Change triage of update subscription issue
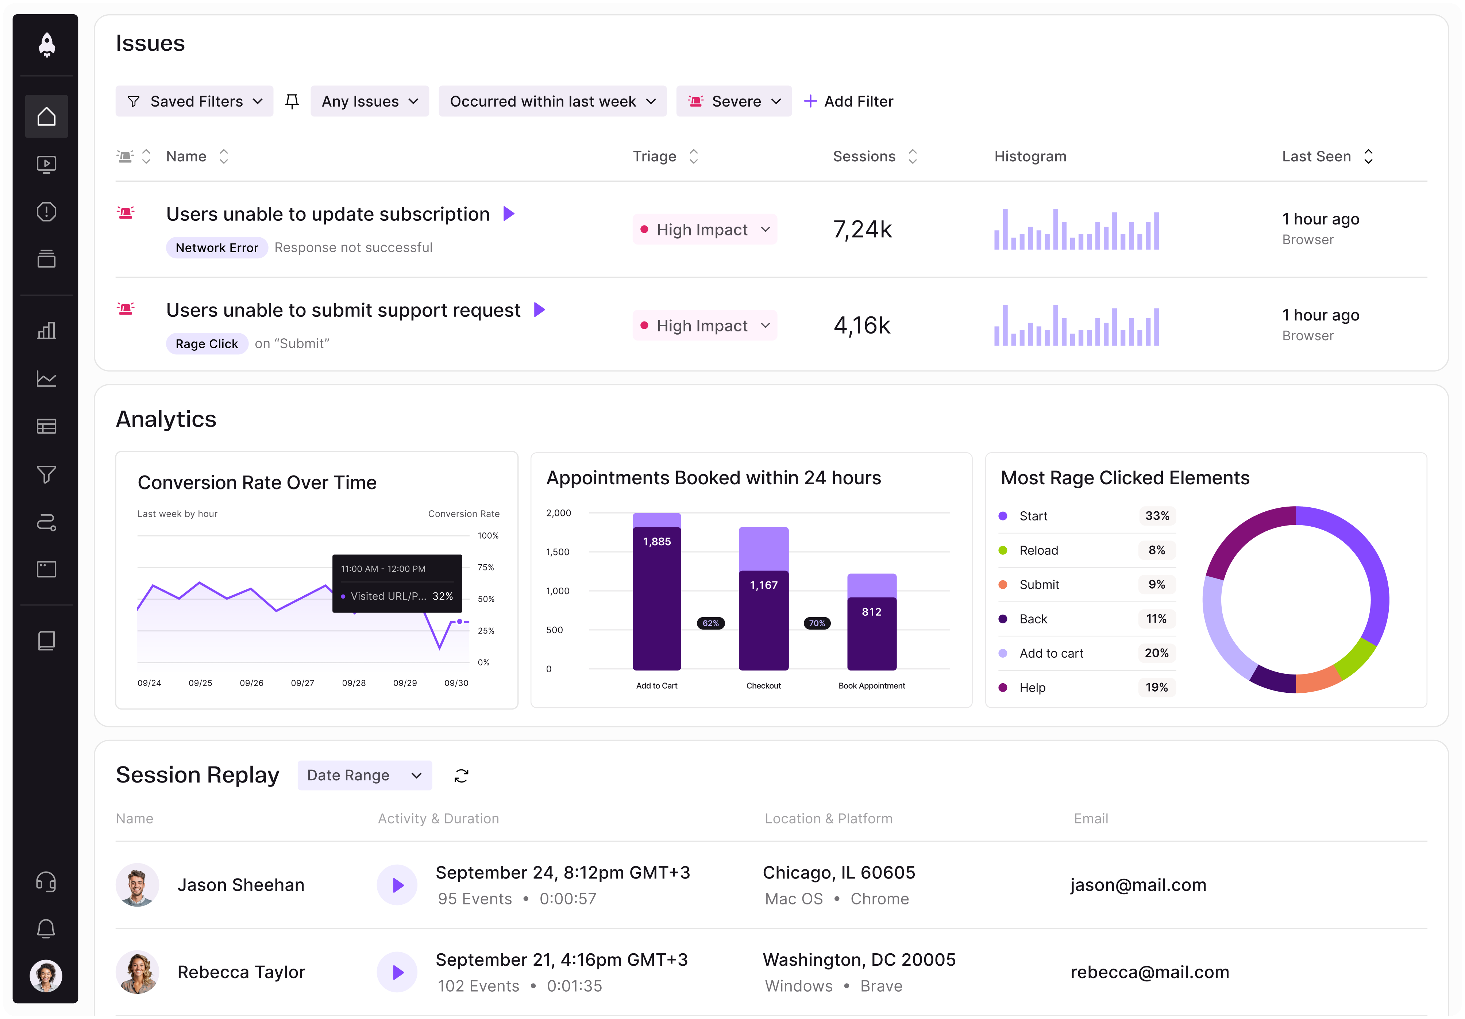The height and width of the screenshot is (1019, 1465). click(705, 230)
